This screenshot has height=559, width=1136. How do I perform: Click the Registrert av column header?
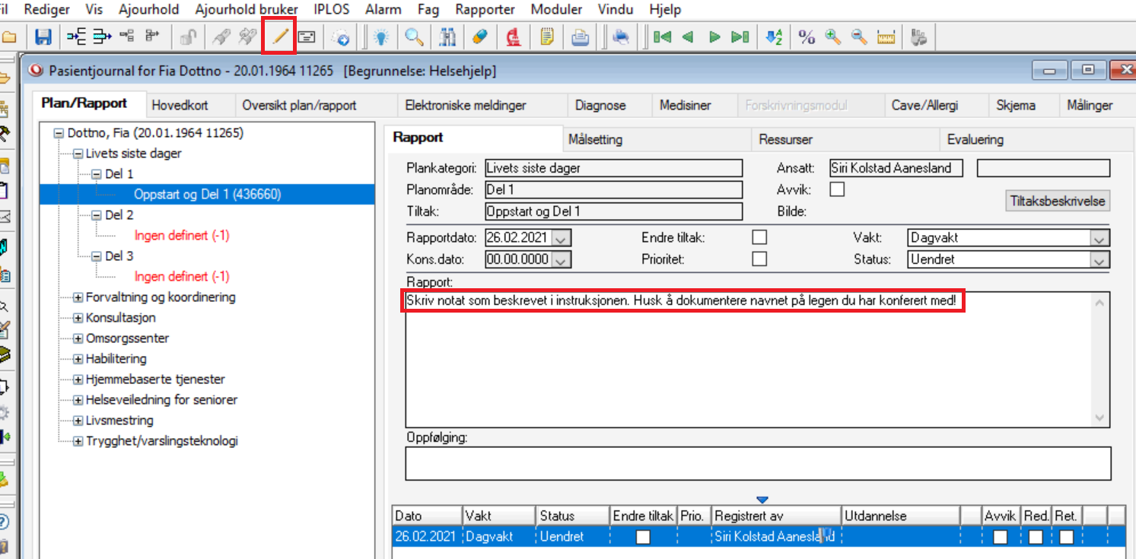[x=776, y=516]
